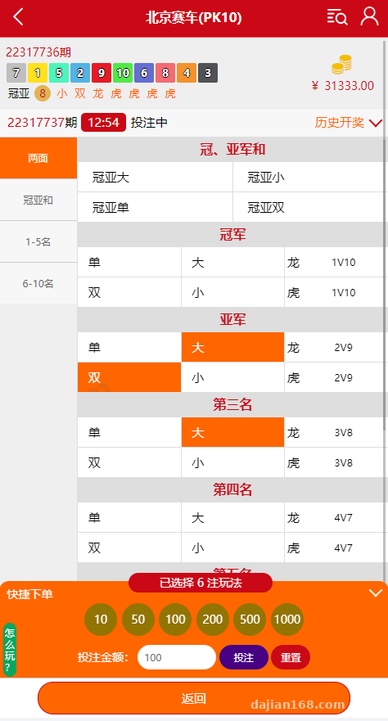Focus the 投注金额 amount input field
The width and height of the screenshot is (388, 721).
177,657
